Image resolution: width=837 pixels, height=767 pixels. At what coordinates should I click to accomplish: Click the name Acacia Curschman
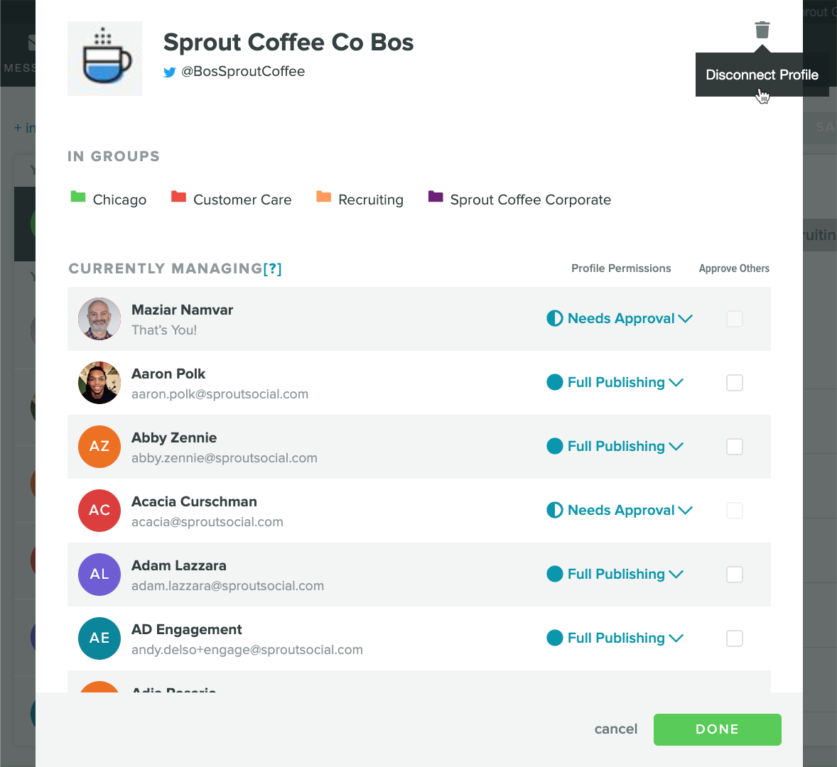pos(194,502)
